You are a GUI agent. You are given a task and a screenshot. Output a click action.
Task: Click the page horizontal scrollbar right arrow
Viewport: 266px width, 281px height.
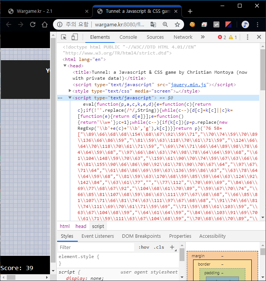[47, 277]
